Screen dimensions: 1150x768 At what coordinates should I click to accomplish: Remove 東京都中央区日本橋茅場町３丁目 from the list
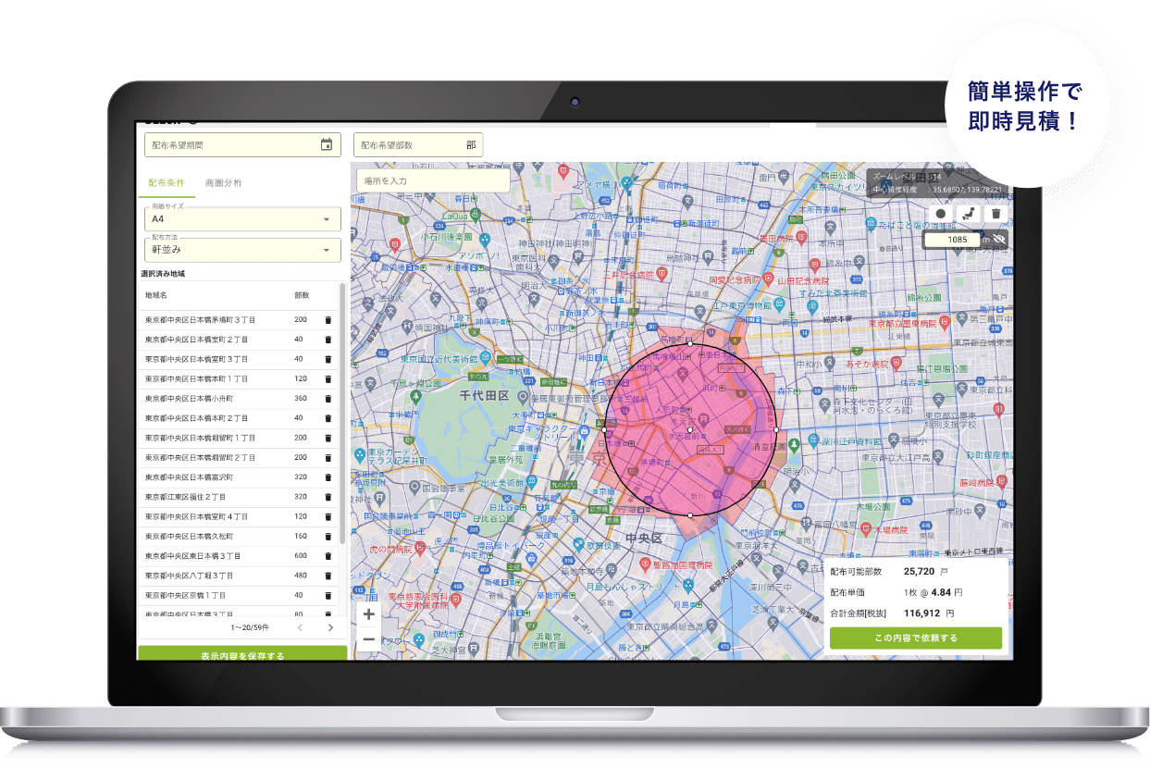pos(326,319)
